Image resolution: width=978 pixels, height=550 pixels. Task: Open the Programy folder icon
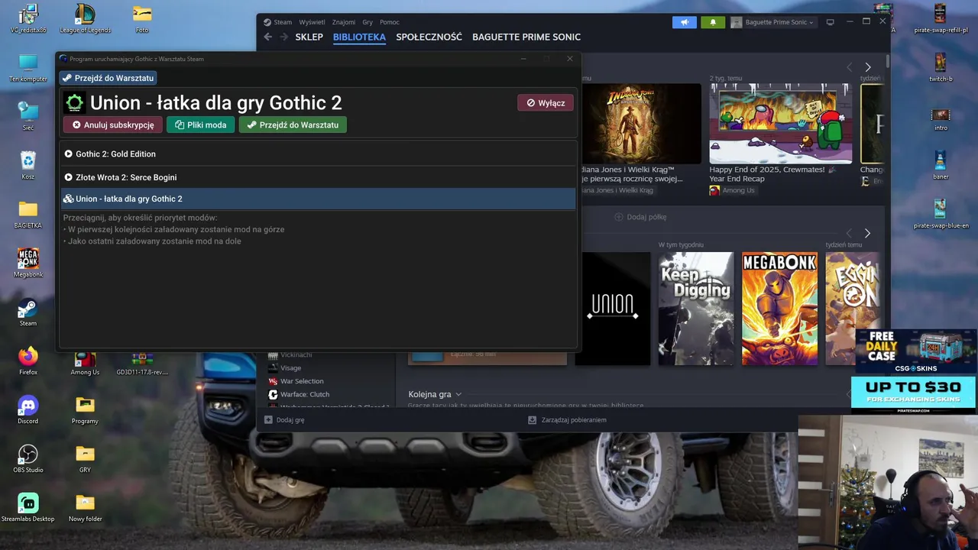(85, 409)
